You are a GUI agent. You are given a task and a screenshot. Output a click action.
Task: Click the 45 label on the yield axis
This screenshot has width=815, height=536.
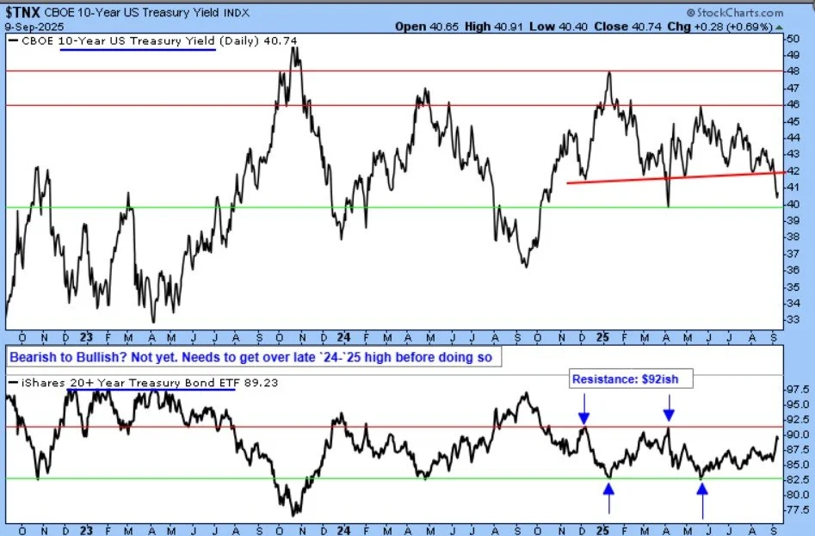click(793, 121)
